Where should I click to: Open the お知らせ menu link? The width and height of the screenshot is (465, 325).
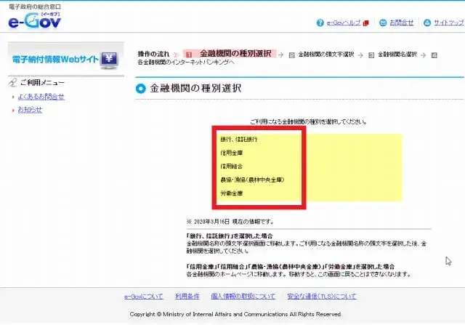(30, 110)
